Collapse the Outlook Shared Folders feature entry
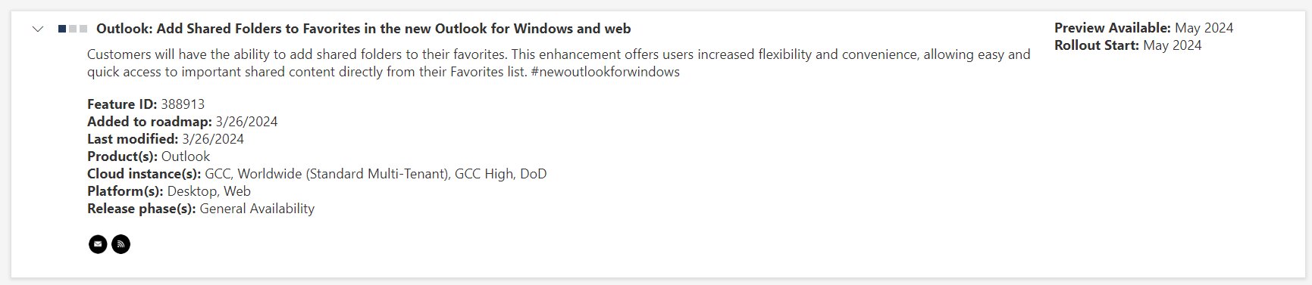The height and width of the screenshot is (285, 1312). [38, 29]
